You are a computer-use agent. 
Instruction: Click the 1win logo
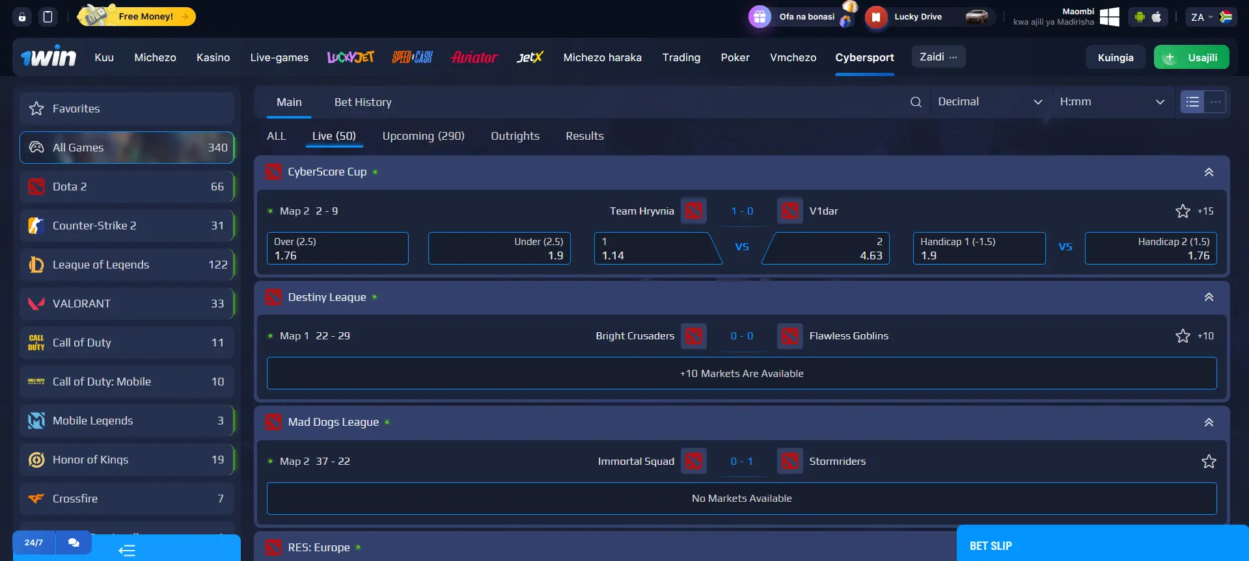(49, 57)
